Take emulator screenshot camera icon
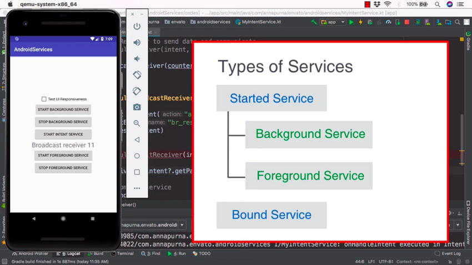The image size is (472, 265). click(x=137, y=107)
